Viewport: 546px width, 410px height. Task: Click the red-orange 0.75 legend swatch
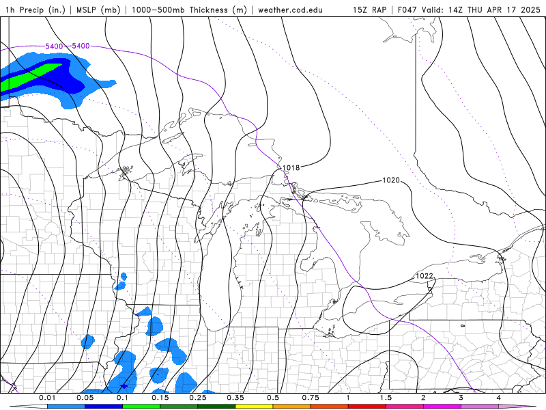pos(330,407)
